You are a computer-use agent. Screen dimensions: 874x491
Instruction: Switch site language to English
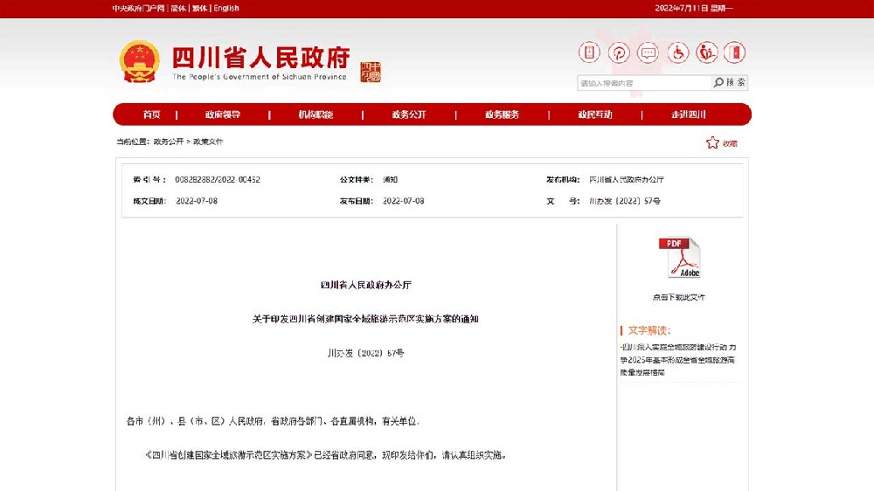pos(226,9)
